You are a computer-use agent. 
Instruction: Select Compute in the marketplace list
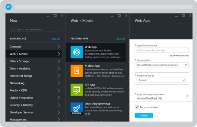tap(33, 46)
